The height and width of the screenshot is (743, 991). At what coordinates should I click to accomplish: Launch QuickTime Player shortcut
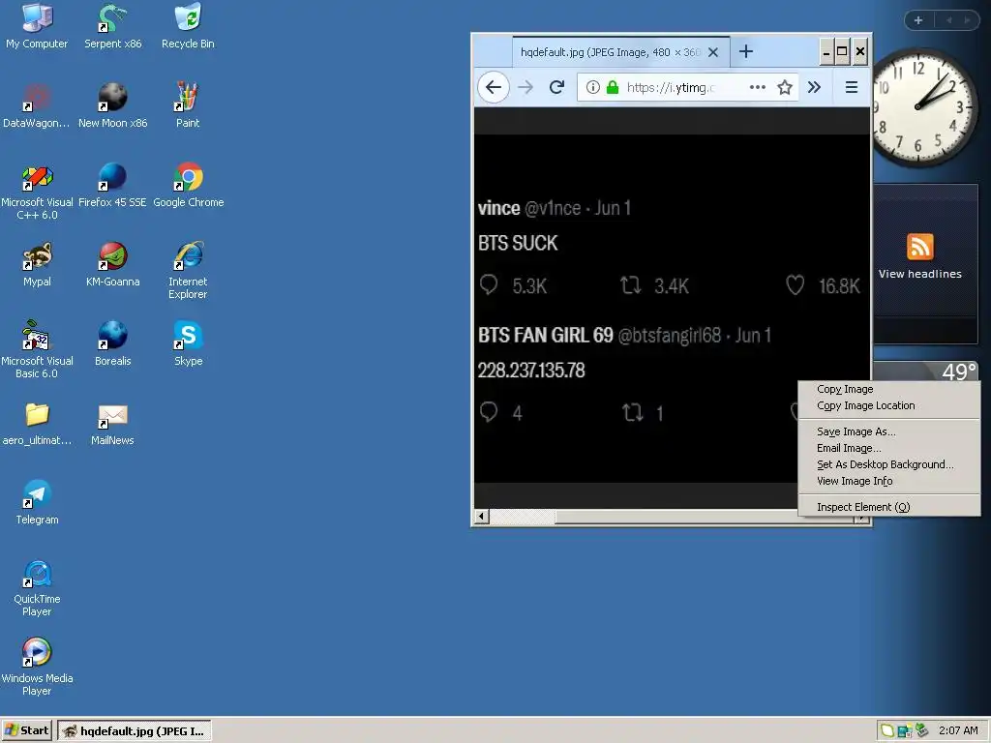37,588
